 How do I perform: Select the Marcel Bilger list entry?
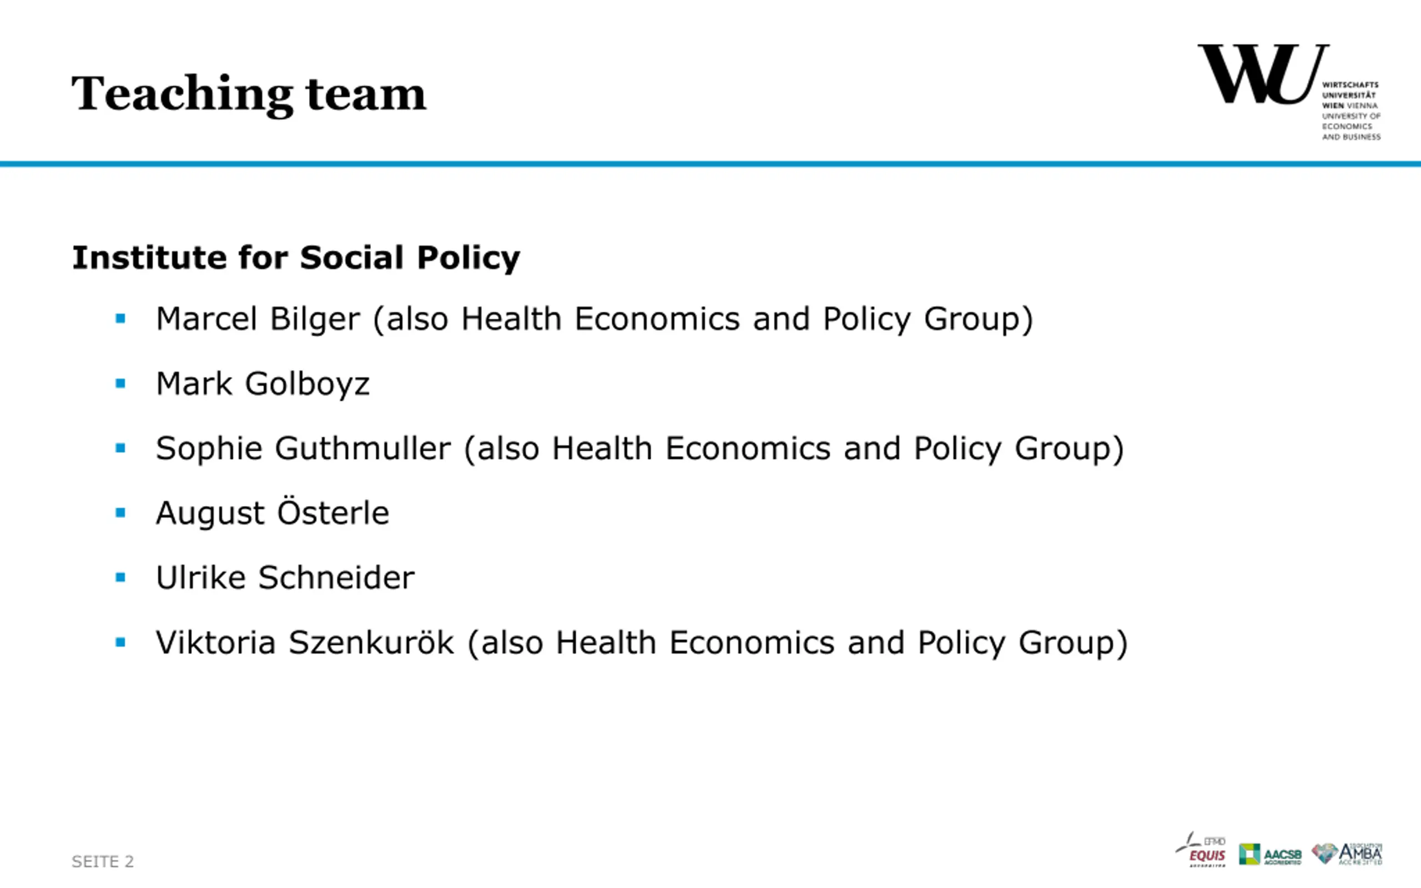(594, 320)
